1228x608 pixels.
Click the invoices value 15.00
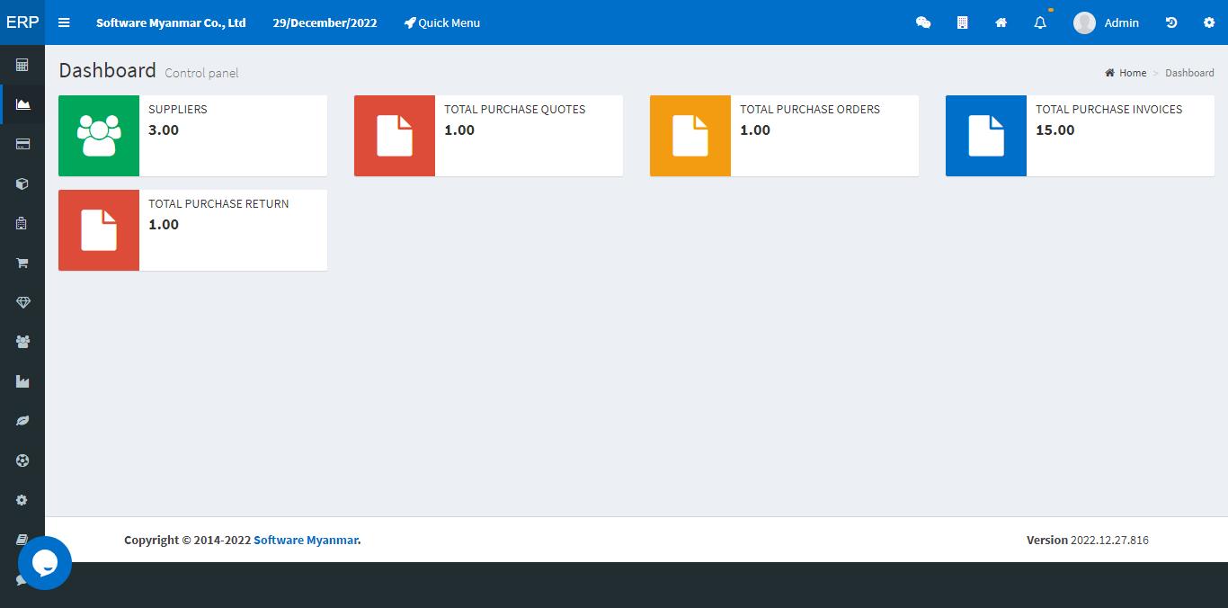[1055, 130]
